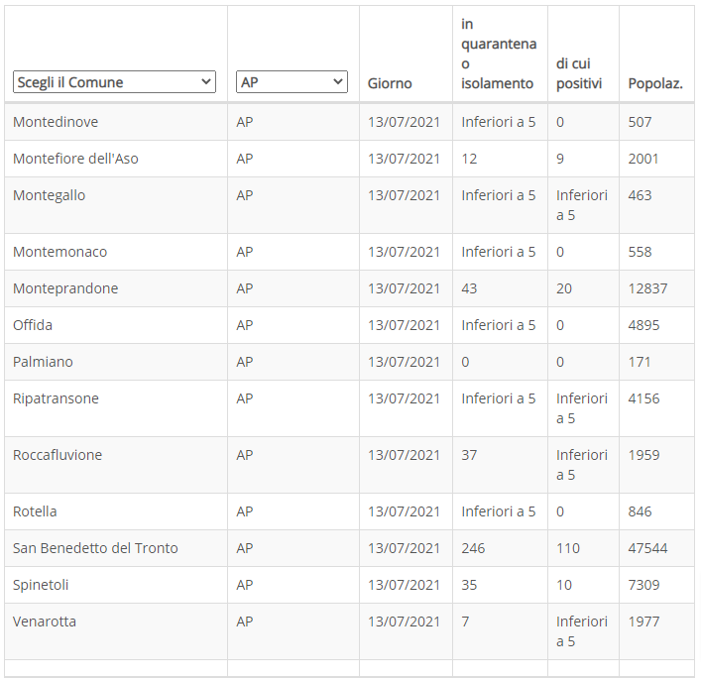
Task: Click the in quarantena o isolamento header
Action: 499,54
